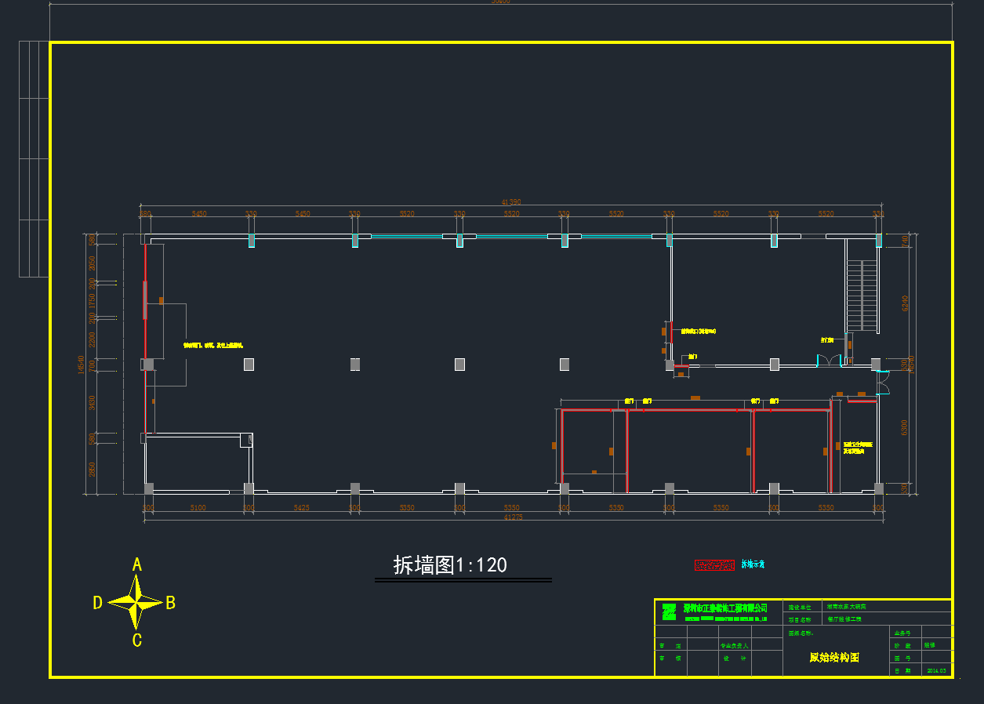984x704 pixels.
Task: Click the yellow compass star symbol
Action: [136, 602]
